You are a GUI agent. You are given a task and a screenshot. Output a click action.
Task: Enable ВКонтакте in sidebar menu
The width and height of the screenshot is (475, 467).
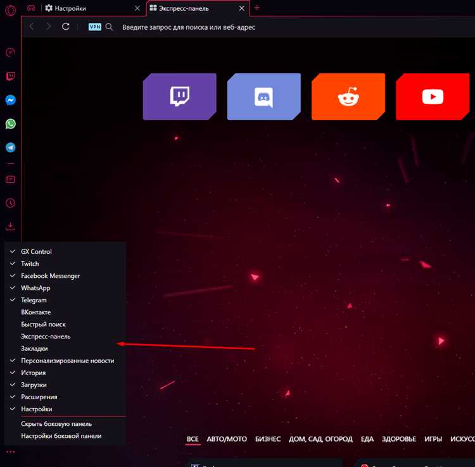tap(65, 312)
